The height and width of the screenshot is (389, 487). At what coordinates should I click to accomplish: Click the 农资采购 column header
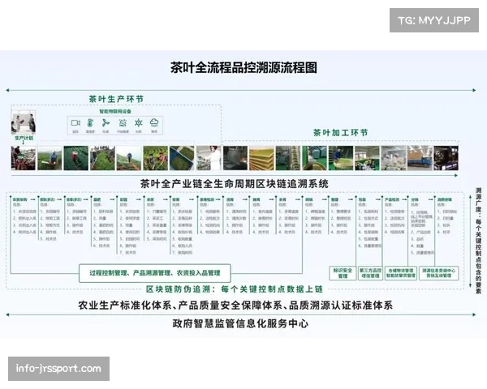[20, 199]
